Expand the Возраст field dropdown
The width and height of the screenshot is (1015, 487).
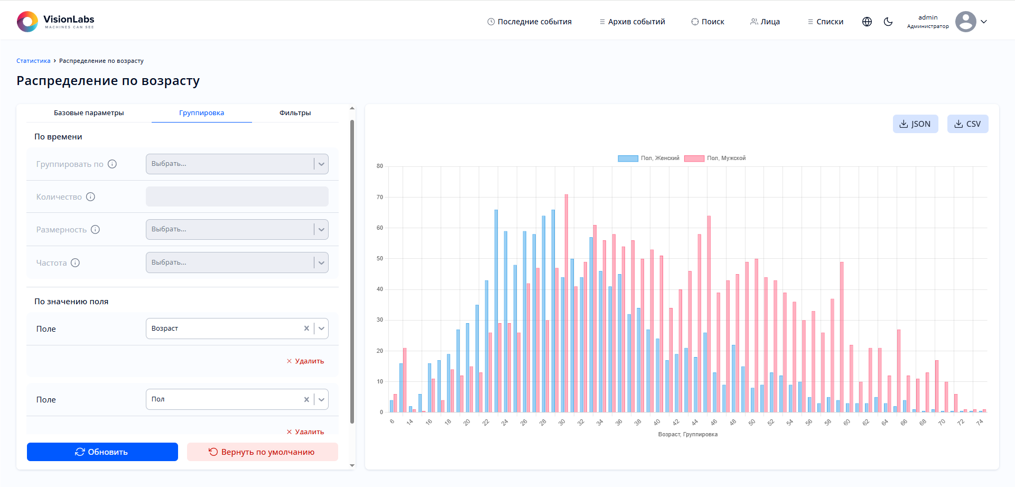tap(321, 329)
